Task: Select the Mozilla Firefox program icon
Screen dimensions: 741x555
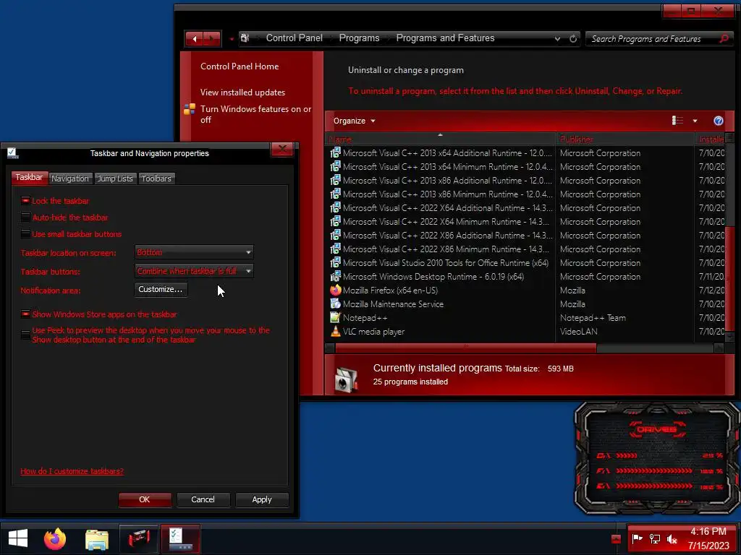Action: click(335, 291)
